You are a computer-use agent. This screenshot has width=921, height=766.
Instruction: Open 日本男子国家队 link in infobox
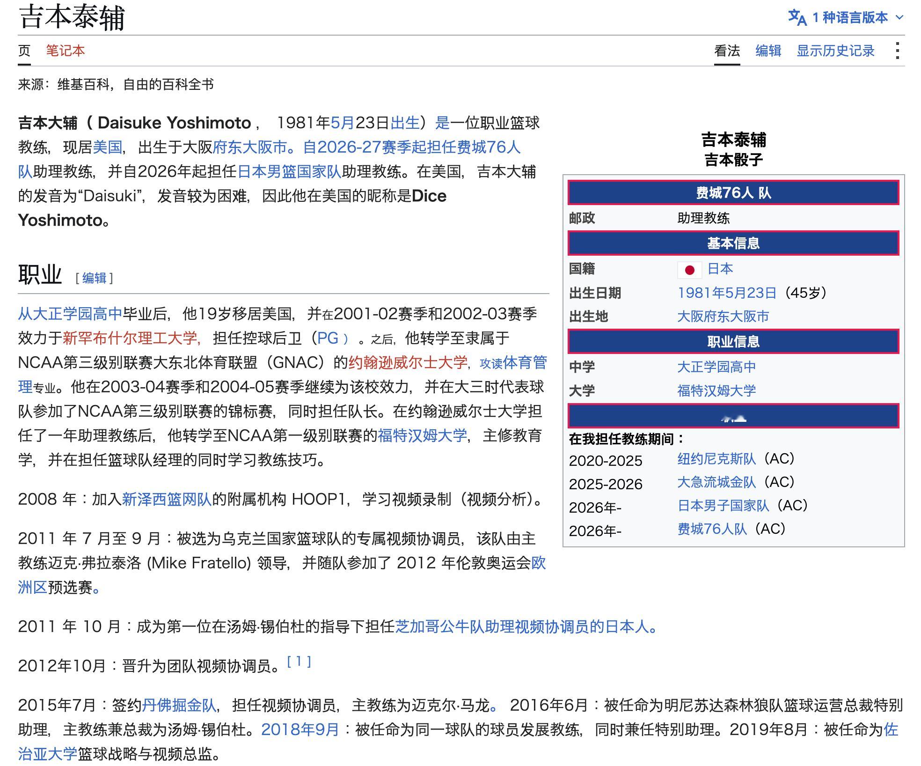[723, 506]
